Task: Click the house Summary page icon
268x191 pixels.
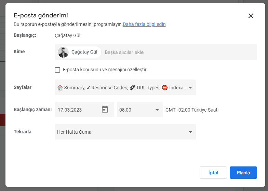Action: pyautogui.click(x=60, y=88)
